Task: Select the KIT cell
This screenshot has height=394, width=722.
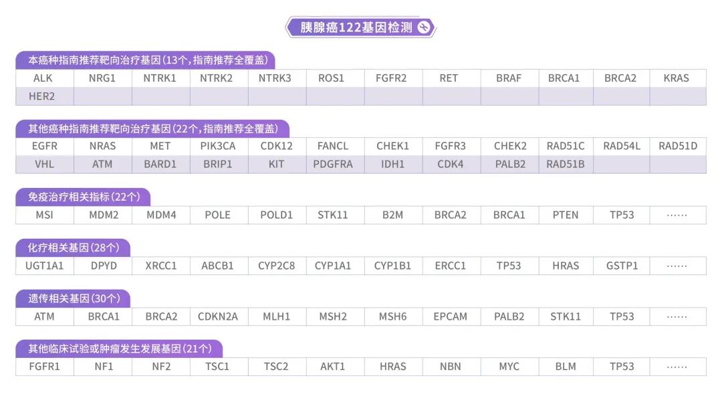Action: tap(277, 164)
